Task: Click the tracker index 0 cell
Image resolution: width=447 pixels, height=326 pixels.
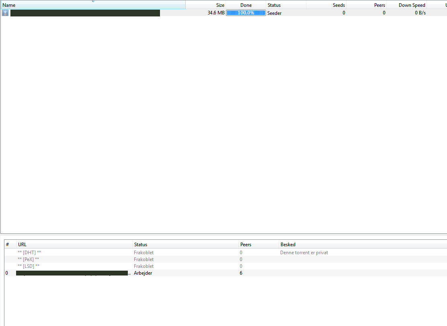Action: click(7, 273)
